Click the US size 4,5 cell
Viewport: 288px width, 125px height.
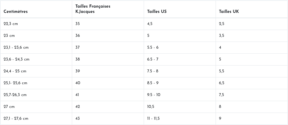pyautogui.click(x=150, y=24)
